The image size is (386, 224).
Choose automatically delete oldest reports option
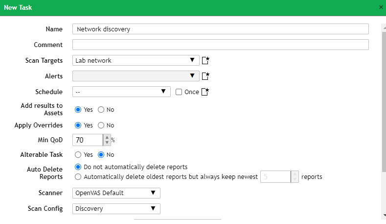point(78,176)
